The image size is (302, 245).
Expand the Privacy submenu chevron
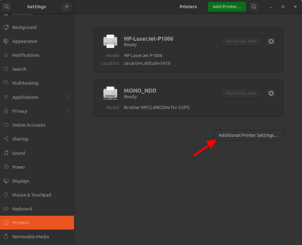(67, 111)
